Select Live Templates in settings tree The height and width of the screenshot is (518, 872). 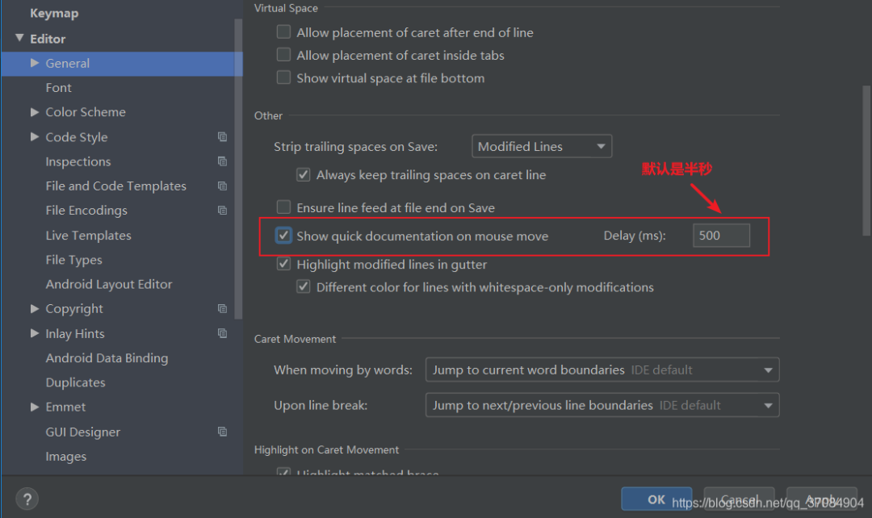coord(89,235)
